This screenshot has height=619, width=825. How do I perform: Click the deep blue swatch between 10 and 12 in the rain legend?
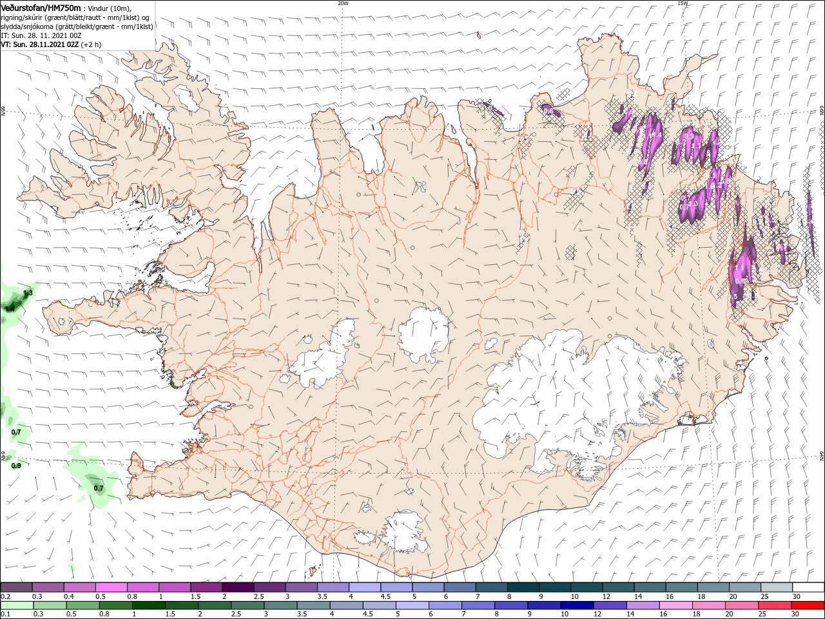[x=576, y=605]
